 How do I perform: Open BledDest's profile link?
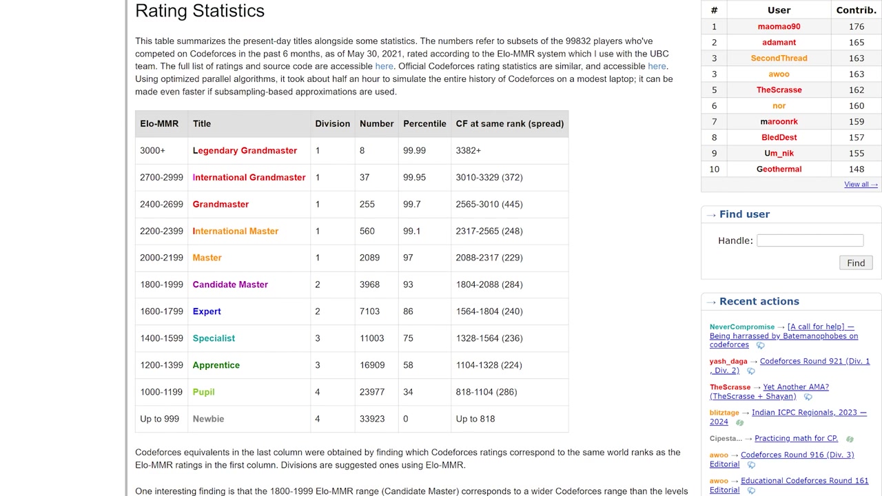click(779, 137)
